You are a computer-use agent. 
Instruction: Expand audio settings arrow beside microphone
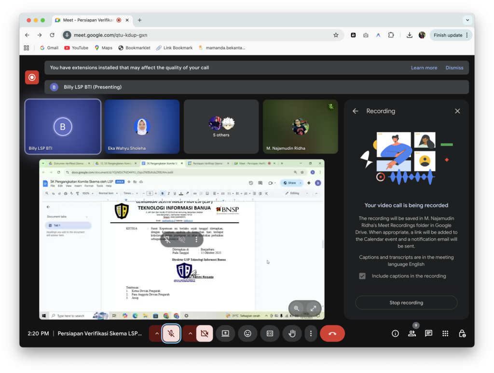(156, 333)
